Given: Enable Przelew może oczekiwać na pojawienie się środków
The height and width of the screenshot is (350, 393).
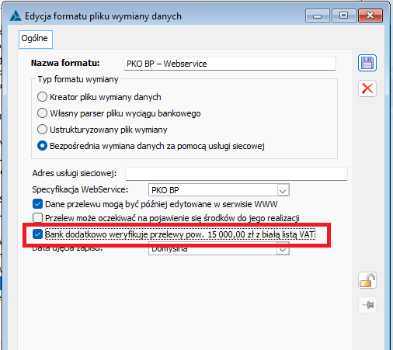Looking at the screenshot, I should pyautogui.click(x=37, y=218).
